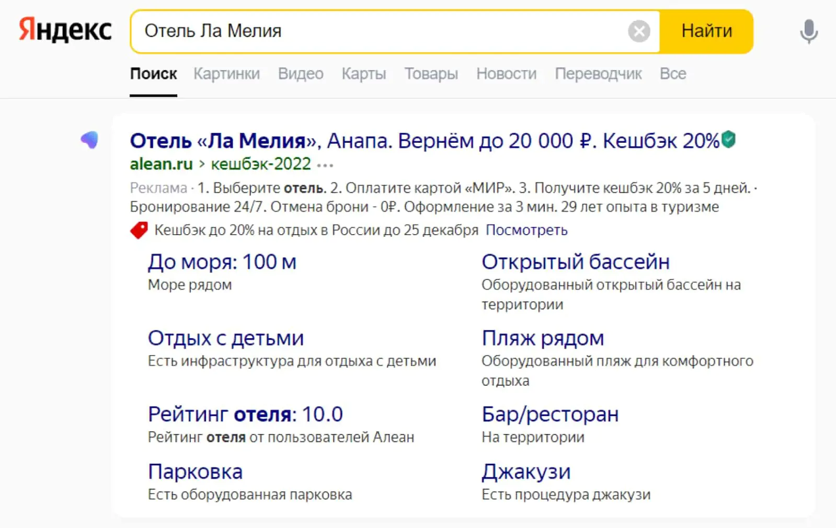The width and height of the screenshot is (836, 528).
Task: Open the Переводчик tab
Action: click(598, 74)
